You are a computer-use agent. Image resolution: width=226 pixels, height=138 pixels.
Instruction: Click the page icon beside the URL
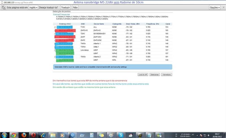coord(2,3)
